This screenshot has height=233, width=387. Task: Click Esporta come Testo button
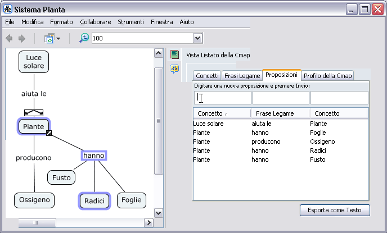(335, 211)
